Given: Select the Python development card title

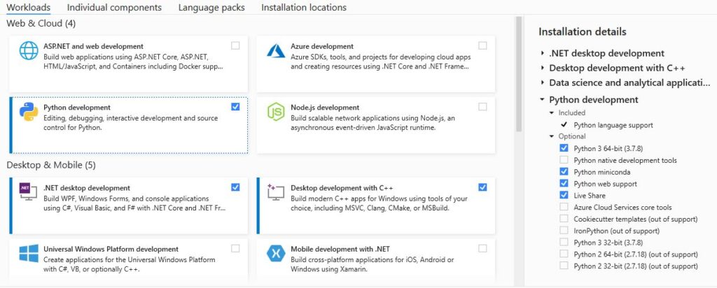Looking at the screenshot, I should [x=77, y=108].
